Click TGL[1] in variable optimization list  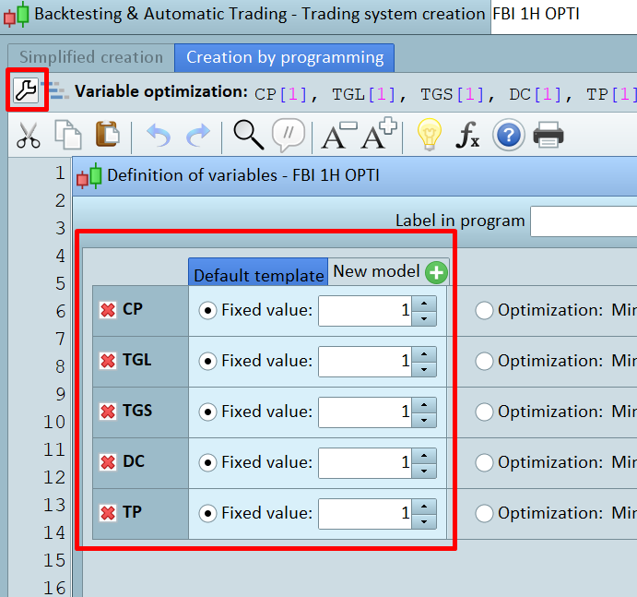pos(363,95)
